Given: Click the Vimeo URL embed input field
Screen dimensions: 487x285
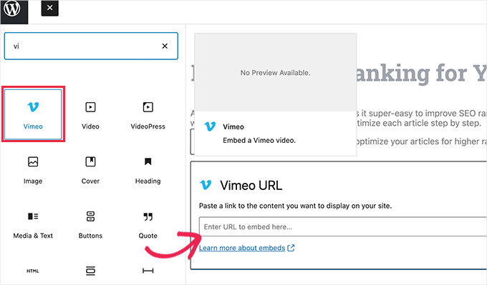Looking at the screenshot, I should 343,226.
